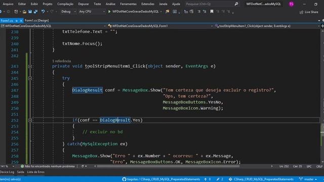
Task: Expand the startup project dropdown arrow
Action: coord(161,12)
